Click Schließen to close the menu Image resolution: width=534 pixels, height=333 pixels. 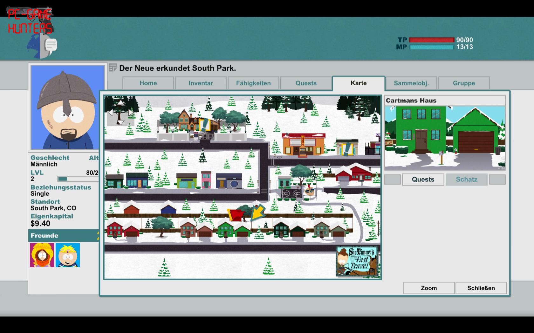point(481,288)
